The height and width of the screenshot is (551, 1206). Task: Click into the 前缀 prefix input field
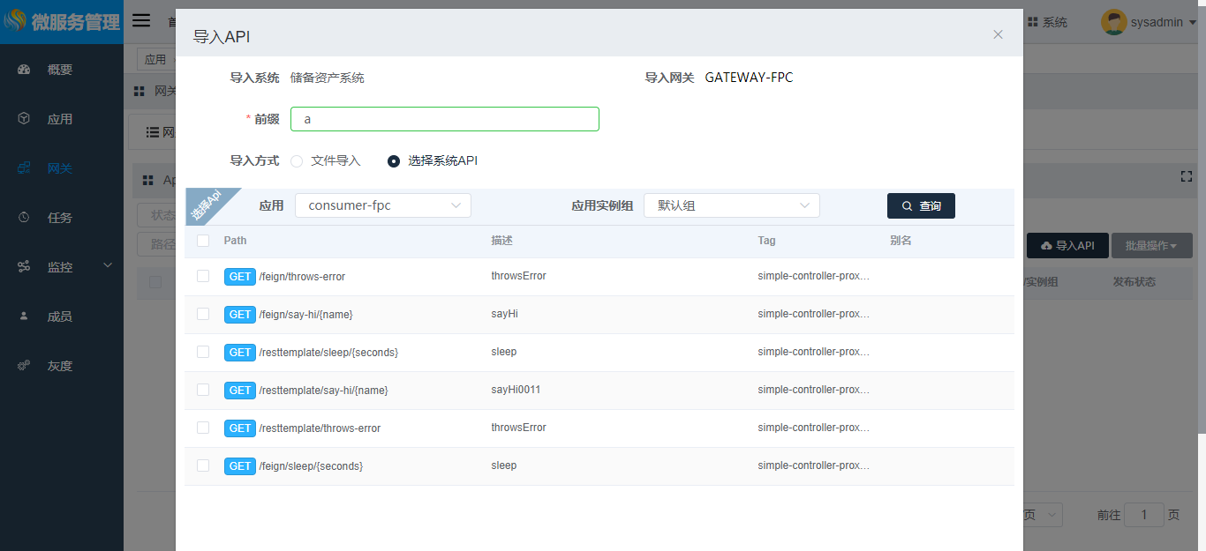click(x=444, y=119)
